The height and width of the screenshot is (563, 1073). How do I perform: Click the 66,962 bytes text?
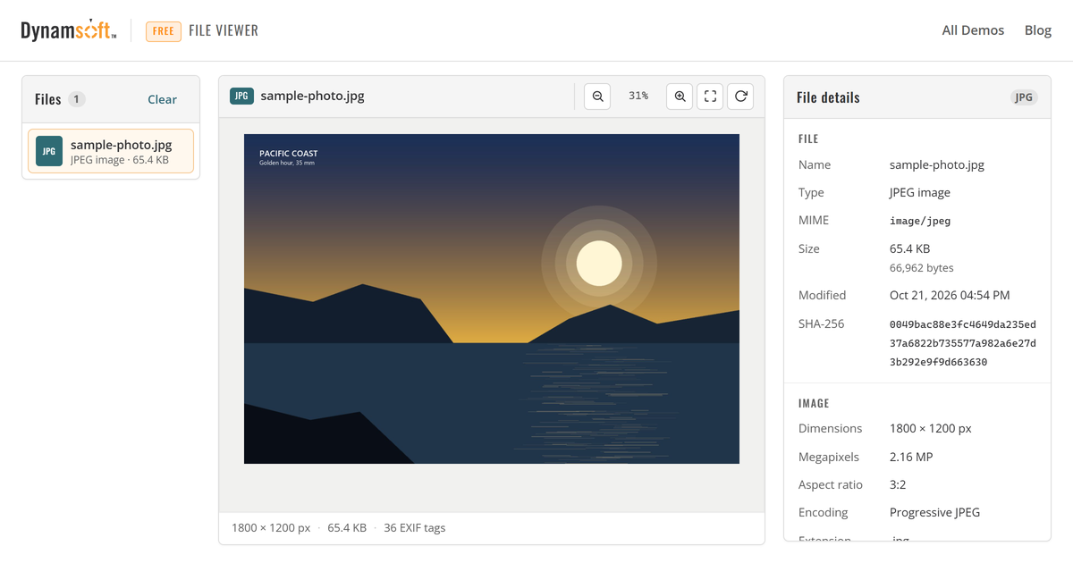click(x=921, y=268)
